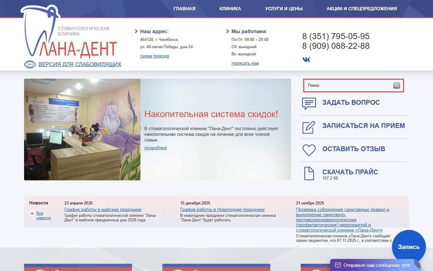Click the speech bubble ask-question icon
The width and height of the screenshot is (433, 271).
coord(309,104)
